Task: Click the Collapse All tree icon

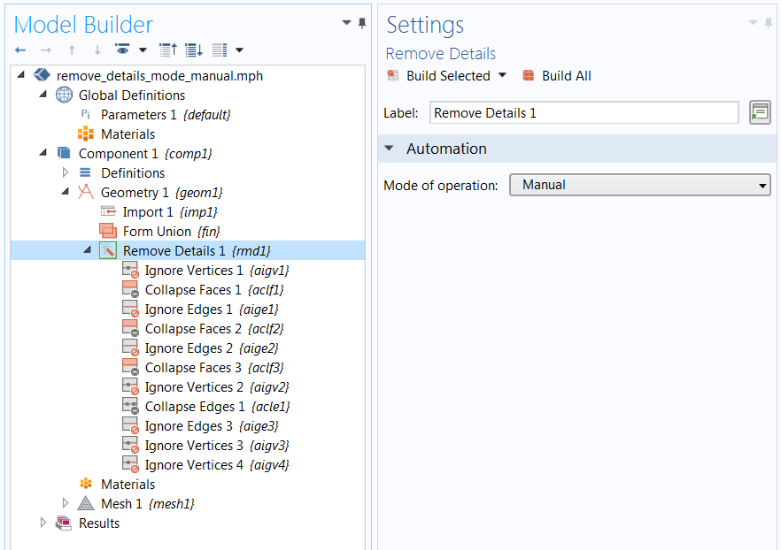Action: pyautogui.click(x=168, y=50)
